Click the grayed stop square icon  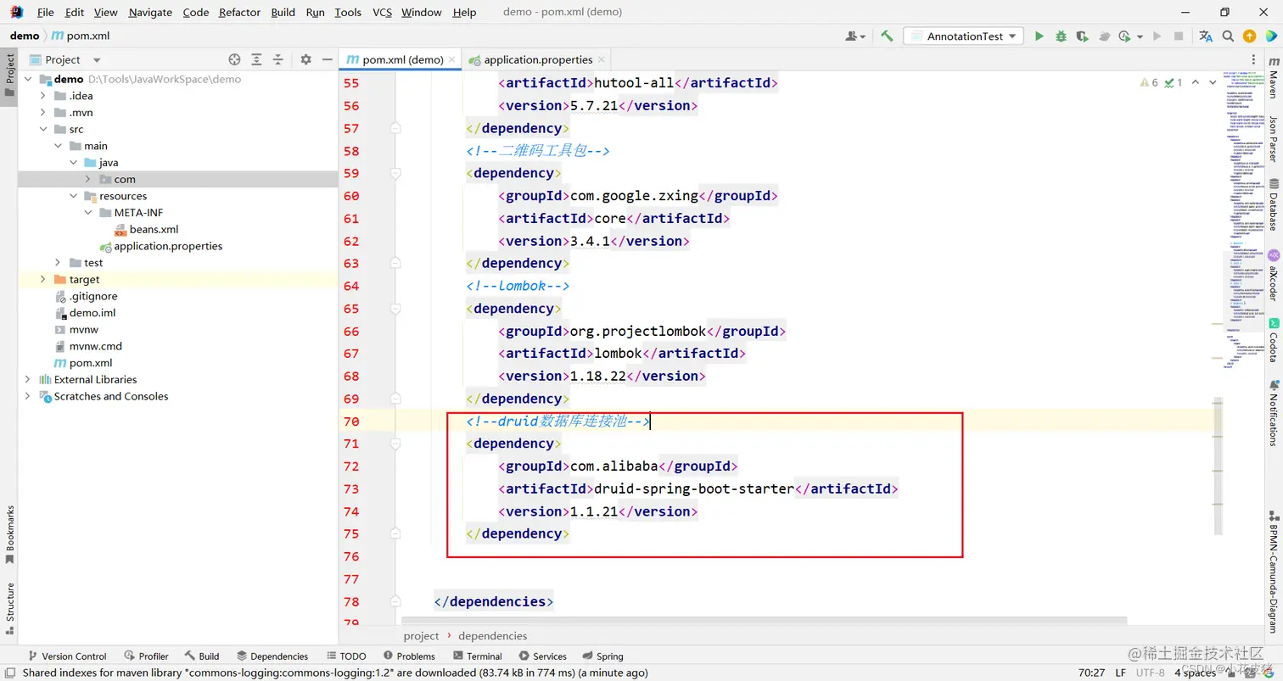[1179, 36]
